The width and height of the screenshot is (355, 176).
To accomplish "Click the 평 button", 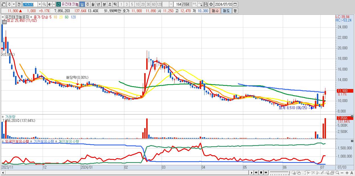I will pyautogui.click(x=235, y=11).
